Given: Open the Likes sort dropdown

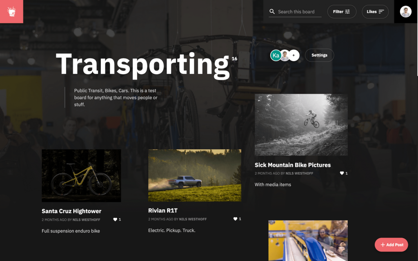Looking at the screenshot, I should pyautogui.click(x=375, y=12).
